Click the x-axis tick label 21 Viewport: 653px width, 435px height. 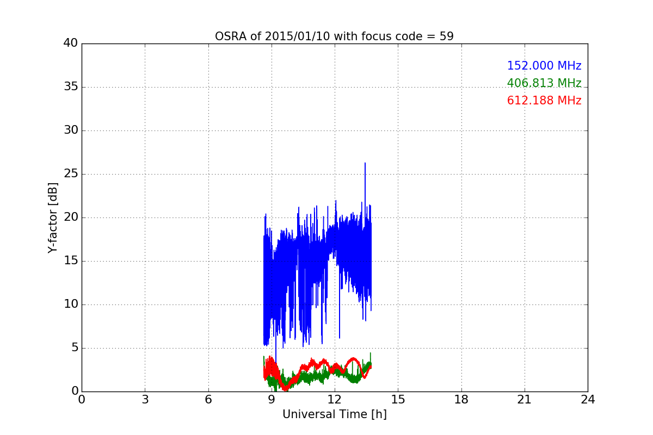pyautogui.click(x=525, y=400)
